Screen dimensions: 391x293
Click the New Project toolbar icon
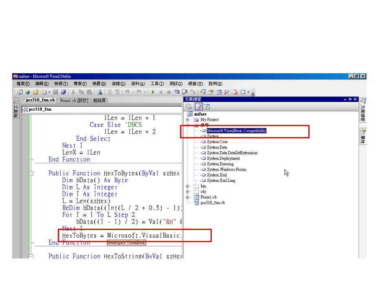[x=20, y=92]
